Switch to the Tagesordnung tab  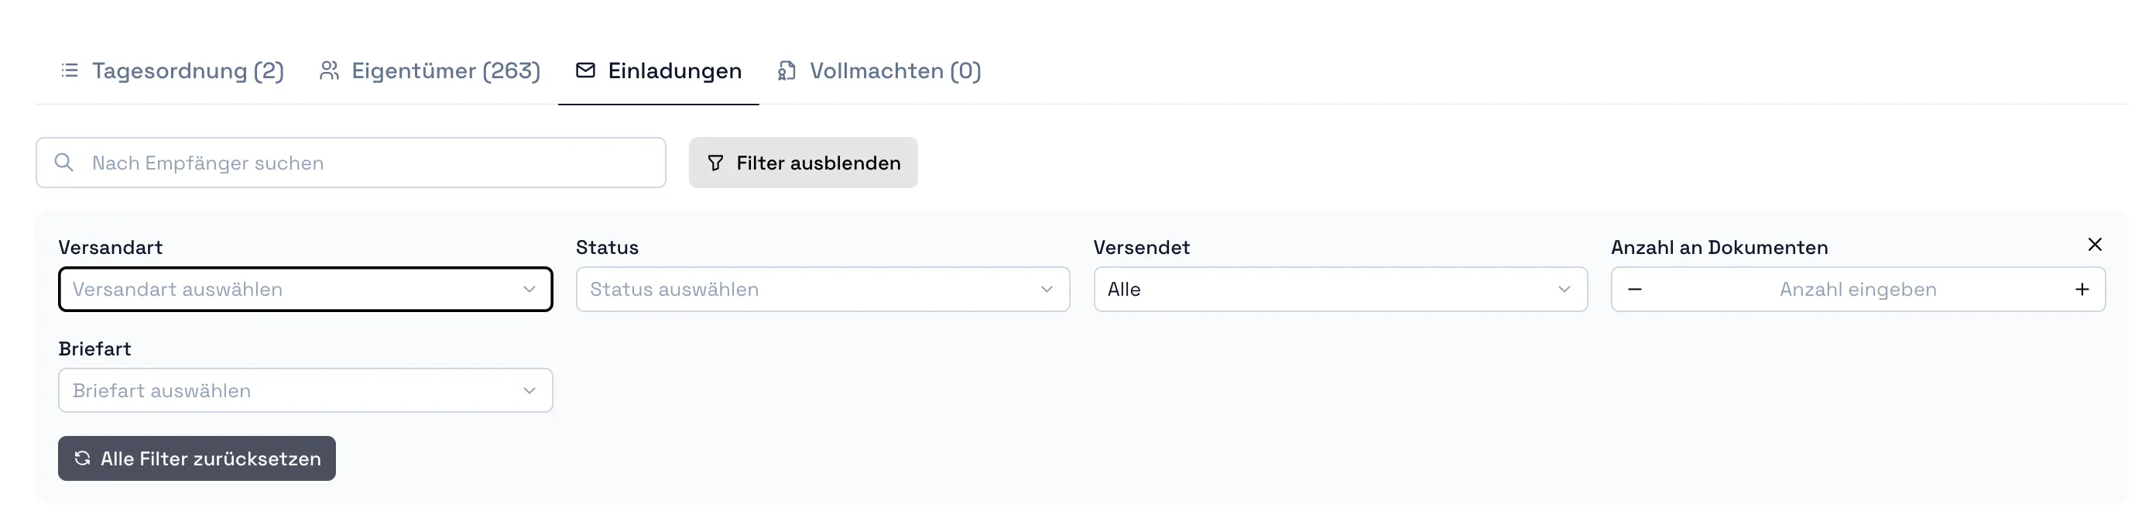pyautogui.click(x=188, y=70)
